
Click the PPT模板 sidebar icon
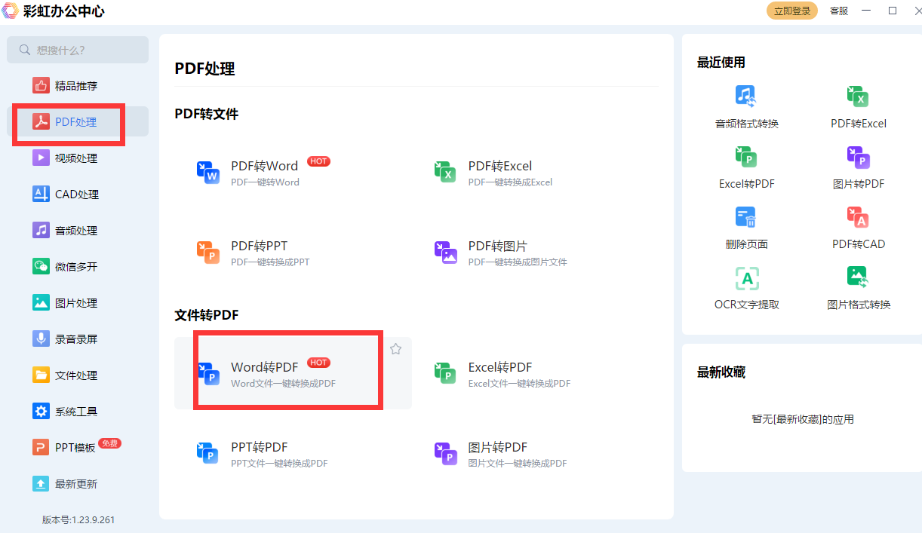[x=41, y=447]
